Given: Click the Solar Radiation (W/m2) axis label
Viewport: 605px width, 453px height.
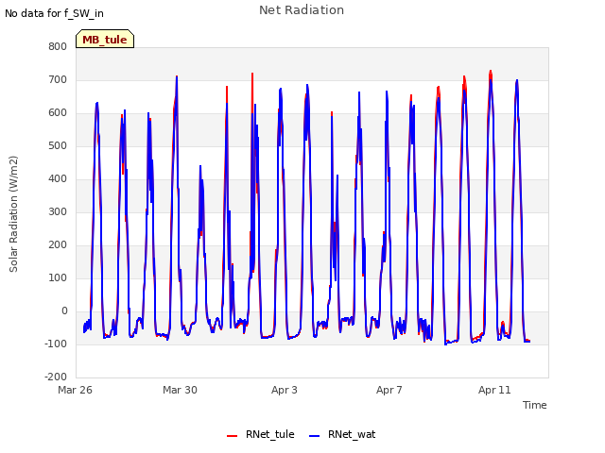Looking at the screenshot, I should [x=13, y=214].
